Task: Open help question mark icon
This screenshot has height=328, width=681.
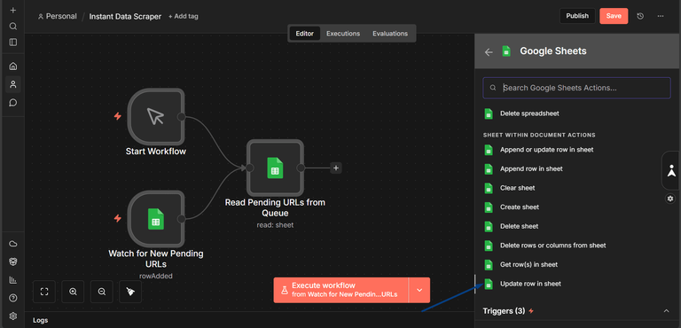Action: coord(13,298)
